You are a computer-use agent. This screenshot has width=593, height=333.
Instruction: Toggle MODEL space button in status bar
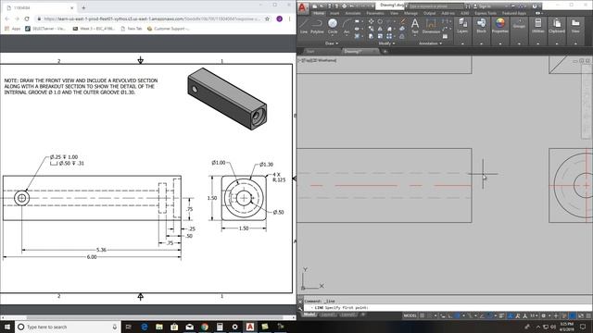(x=410, y=315)
